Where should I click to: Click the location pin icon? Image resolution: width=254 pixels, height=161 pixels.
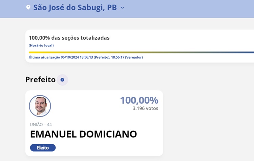point(28,7)
